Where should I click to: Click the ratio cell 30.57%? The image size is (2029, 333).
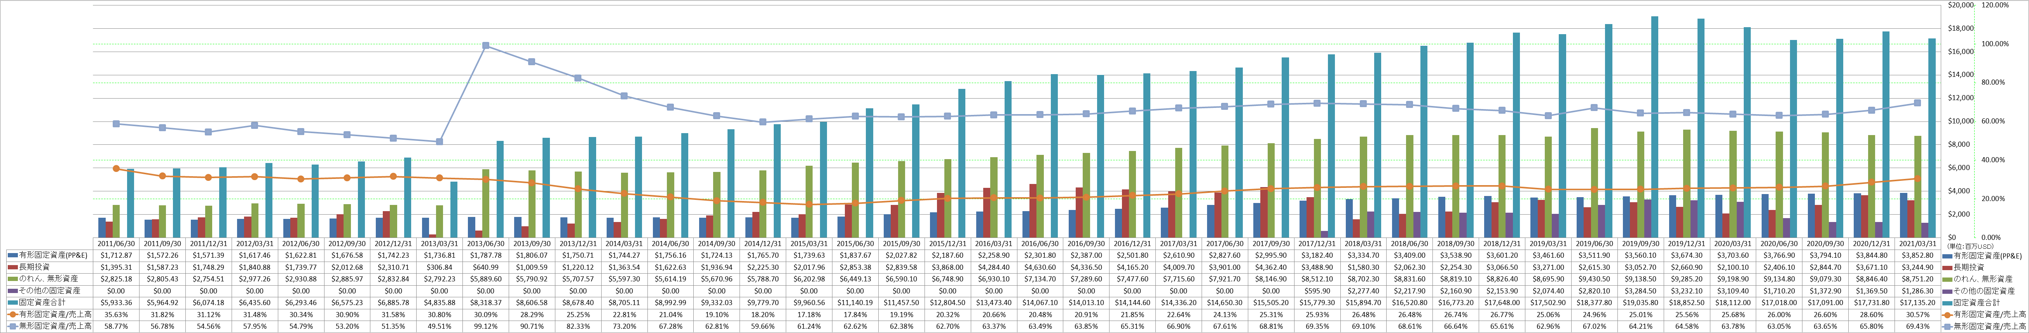1917,315
